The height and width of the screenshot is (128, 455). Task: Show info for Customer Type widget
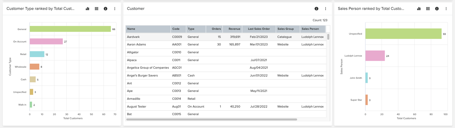click(106, 9)
